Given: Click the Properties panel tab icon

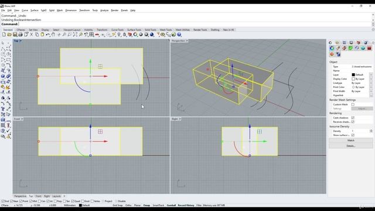Looking at the screenshot, I should (x=330, y=43).
